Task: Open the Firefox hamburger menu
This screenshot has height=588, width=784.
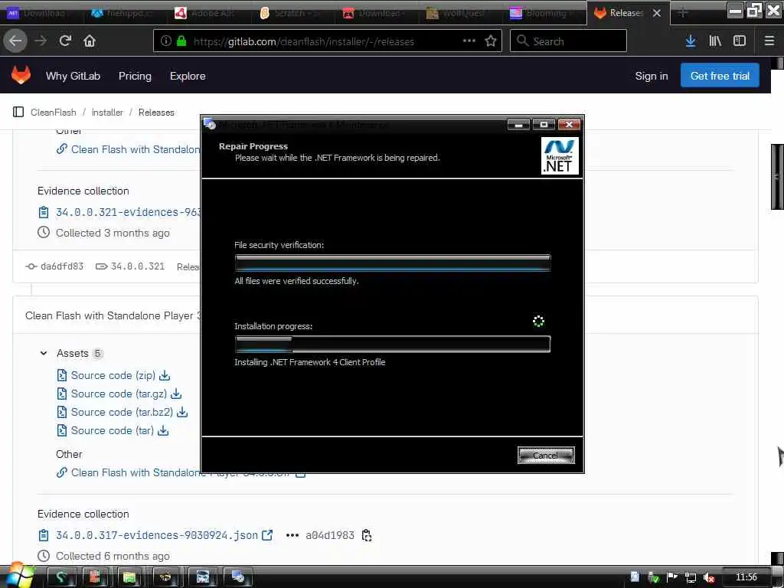Action: (769, 41)
